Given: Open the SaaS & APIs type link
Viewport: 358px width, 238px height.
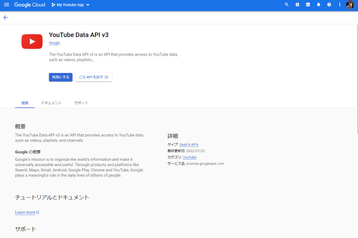Looking at the screenshot, I should [189, 144].
